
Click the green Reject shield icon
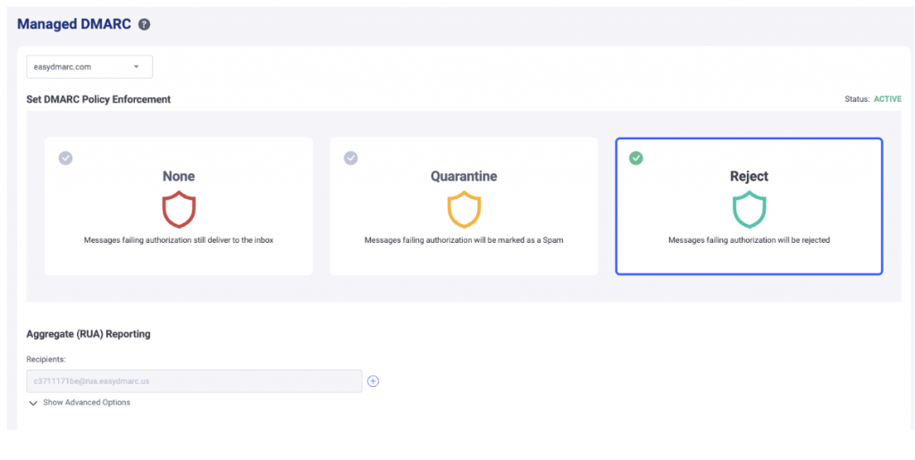750,209
